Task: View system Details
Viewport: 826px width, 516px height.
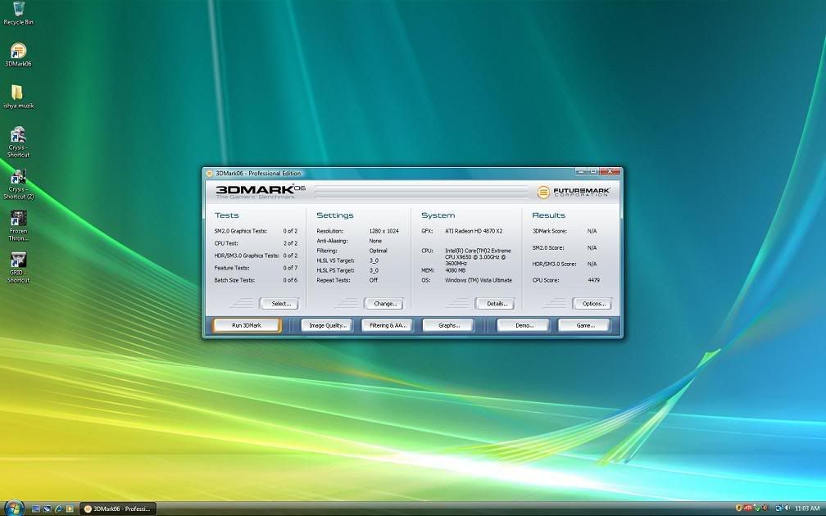Action: [496, 303]
